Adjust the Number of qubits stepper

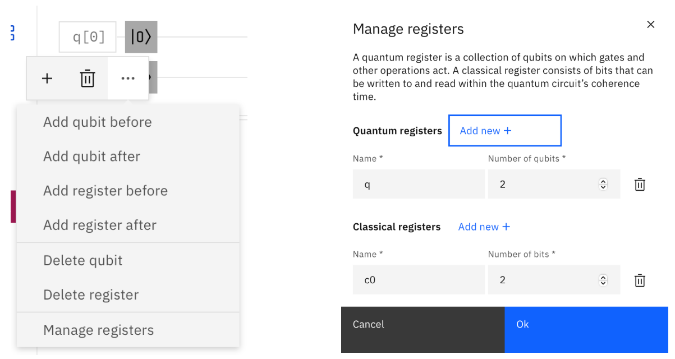coord(603,184)
